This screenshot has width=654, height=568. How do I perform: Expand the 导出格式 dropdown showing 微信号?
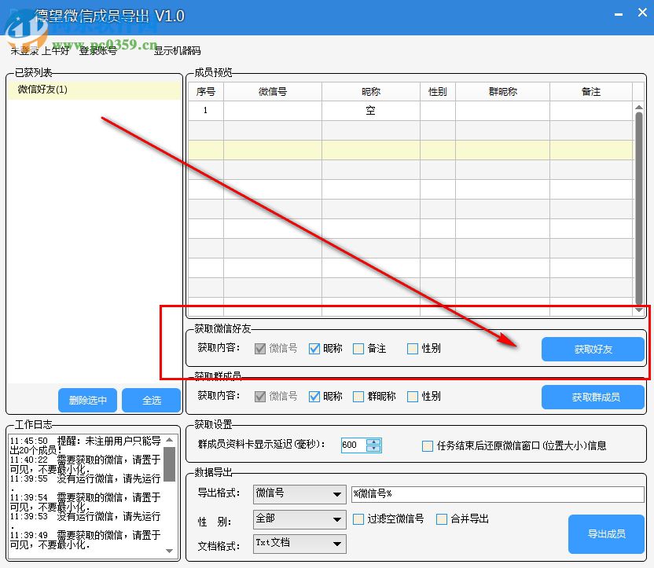pos(338,494)
